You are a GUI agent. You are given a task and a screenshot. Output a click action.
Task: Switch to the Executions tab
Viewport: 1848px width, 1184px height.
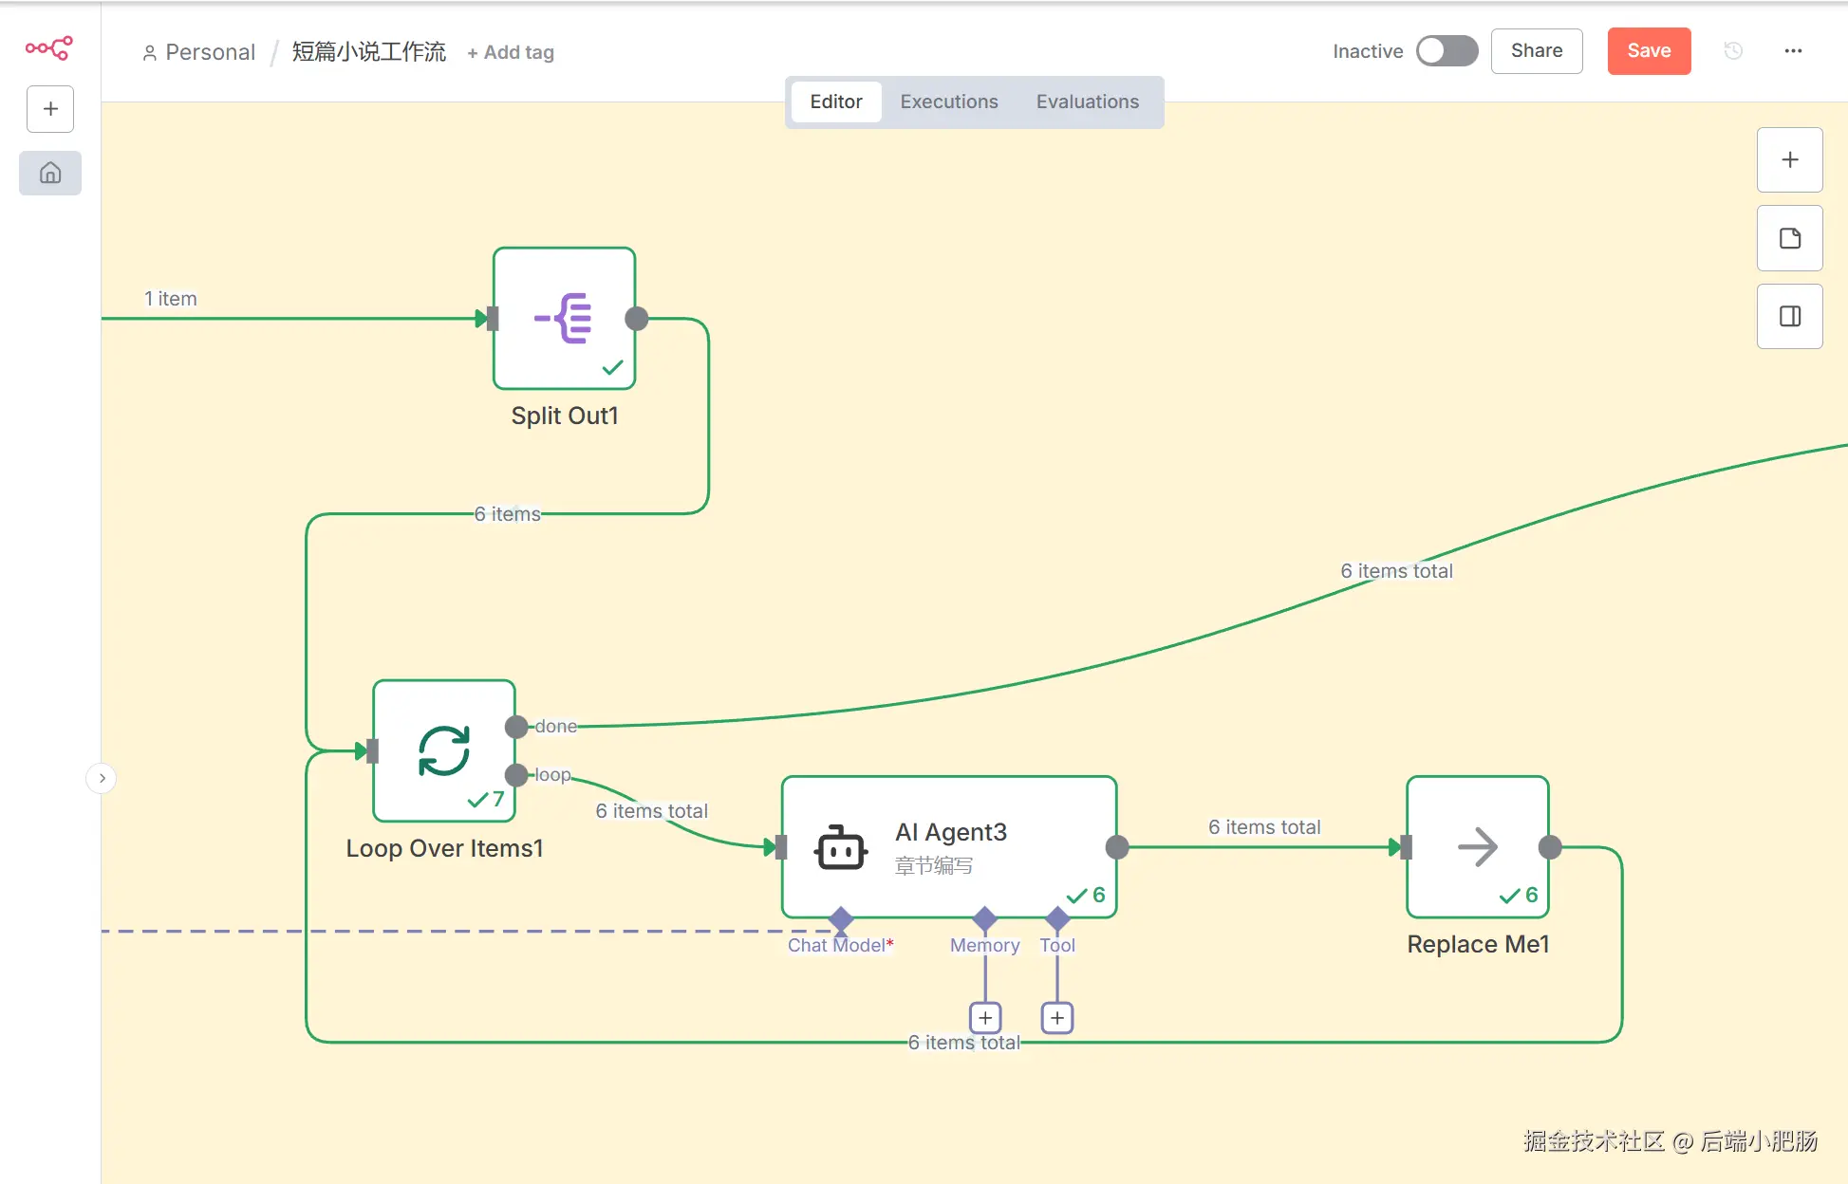(x=948, y=102)
